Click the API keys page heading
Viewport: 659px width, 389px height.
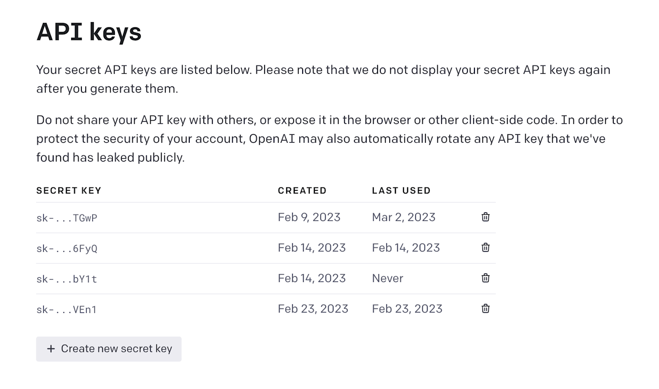(89, 32)
